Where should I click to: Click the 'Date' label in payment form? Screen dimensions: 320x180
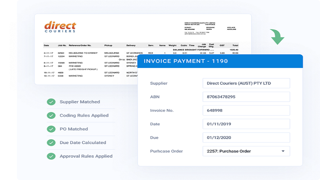coord(155,124)
